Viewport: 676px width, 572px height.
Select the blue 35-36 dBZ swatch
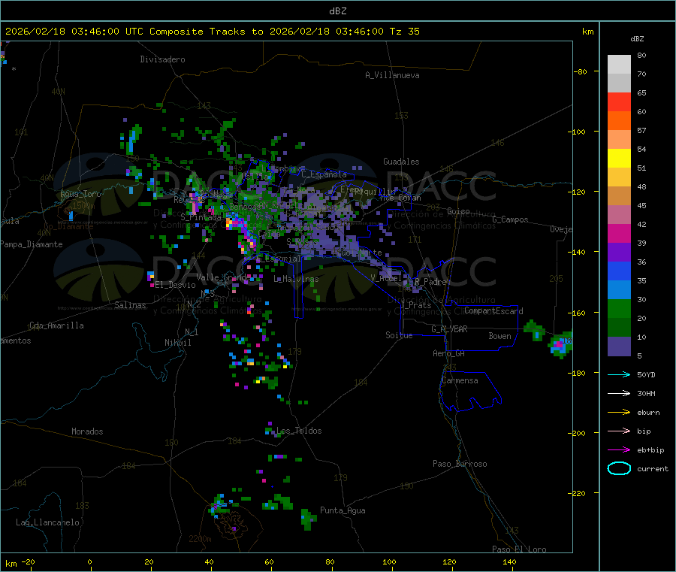619,271
